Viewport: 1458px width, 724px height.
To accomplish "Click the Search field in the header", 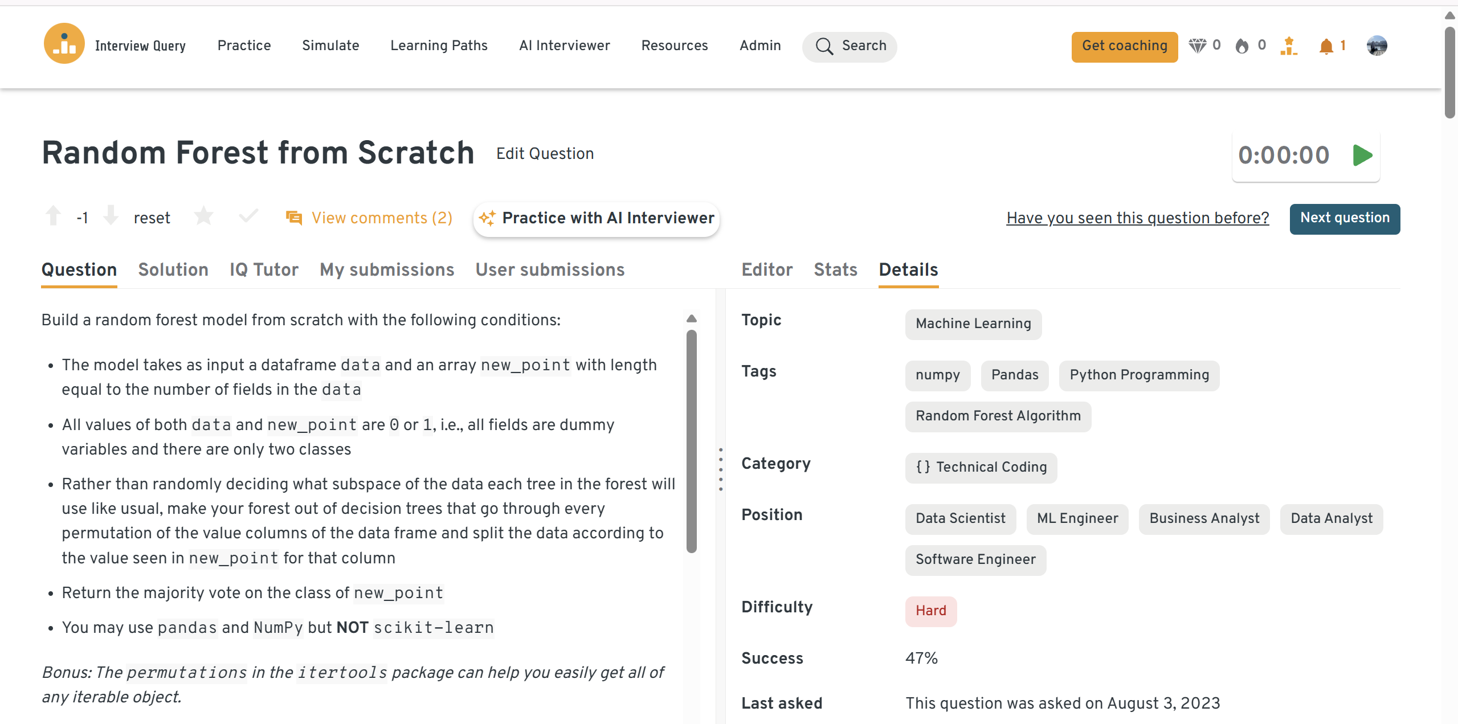I will tap(850, 46).
